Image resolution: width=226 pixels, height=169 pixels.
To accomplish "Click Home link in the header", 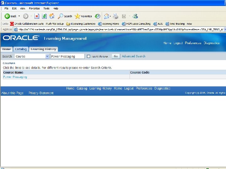I will (x=167, y=43).
